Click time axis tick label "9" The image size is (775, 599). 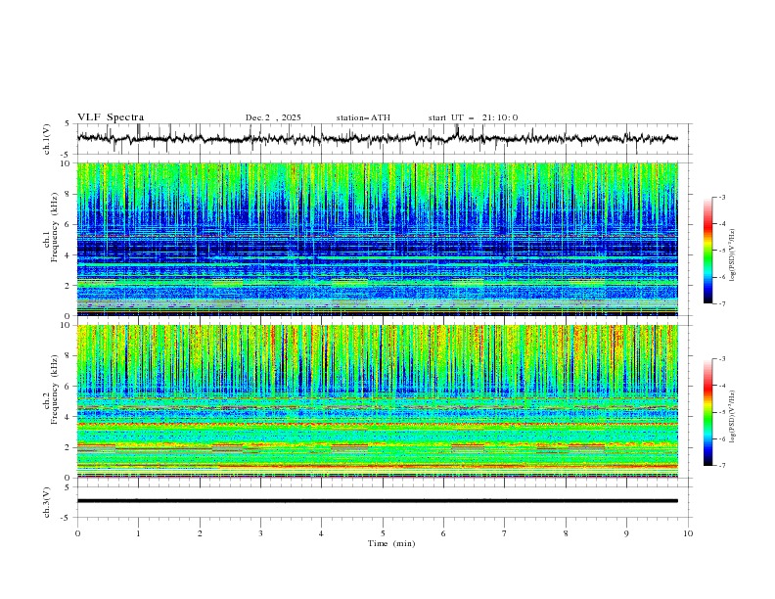click(x=626, y=533)
